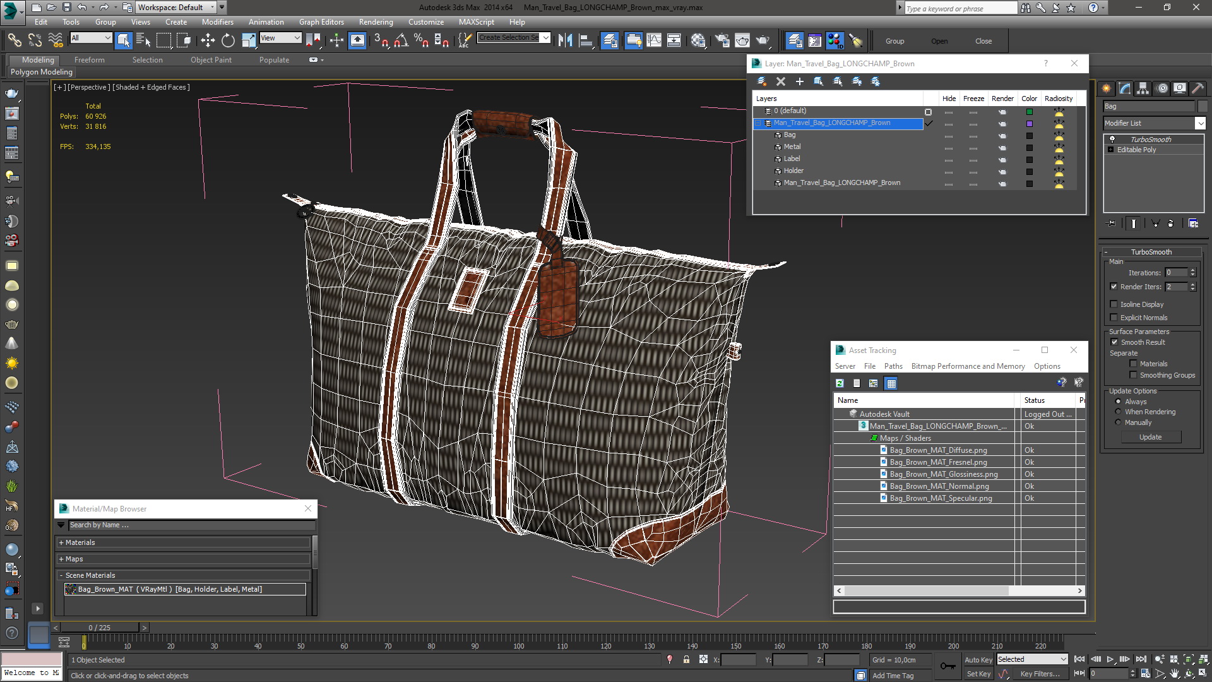Open the Curve Editor from toolbar

[x=654, y=40]
